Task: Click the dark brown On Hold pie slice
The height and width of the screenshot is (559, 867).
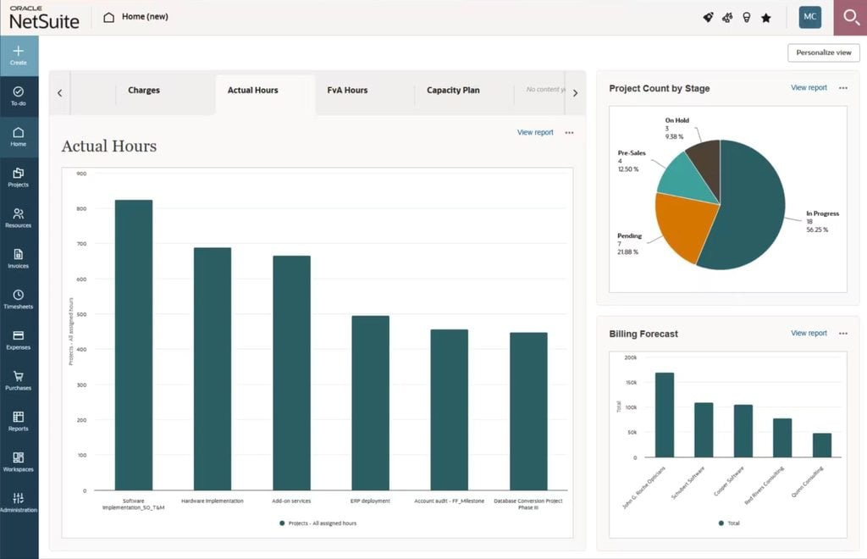Action: 707,163
